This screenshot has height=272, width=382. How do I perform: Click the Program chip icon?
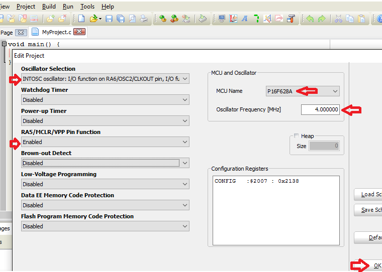[x=203, y=19]
